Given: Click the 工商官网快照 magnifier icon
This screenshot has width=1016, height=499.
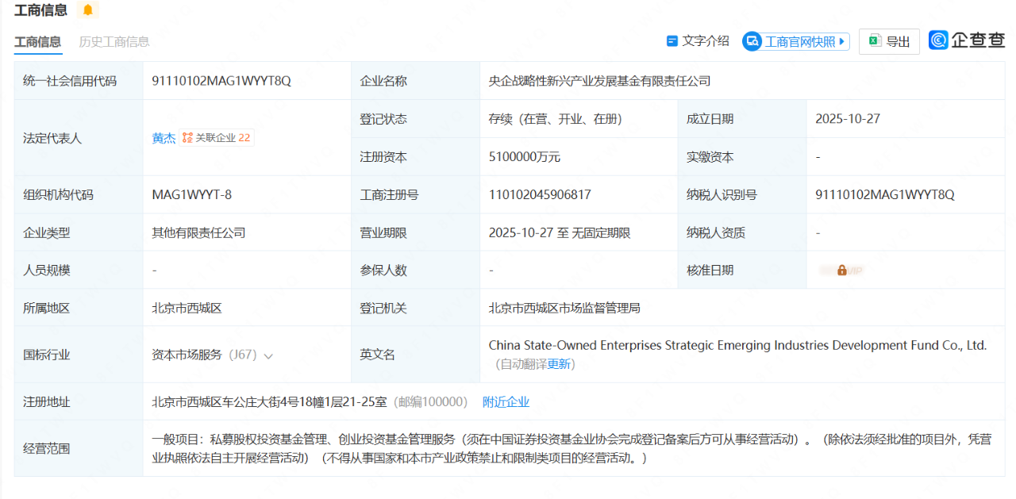Looking at the screenshot, I should (752, 42).
